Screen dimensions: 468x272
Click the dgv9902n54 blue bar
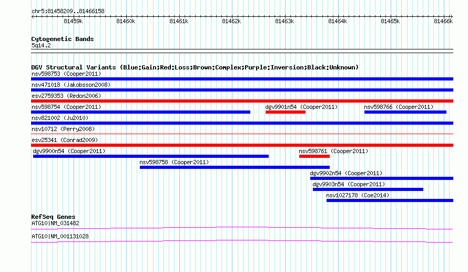pos(382,178)
